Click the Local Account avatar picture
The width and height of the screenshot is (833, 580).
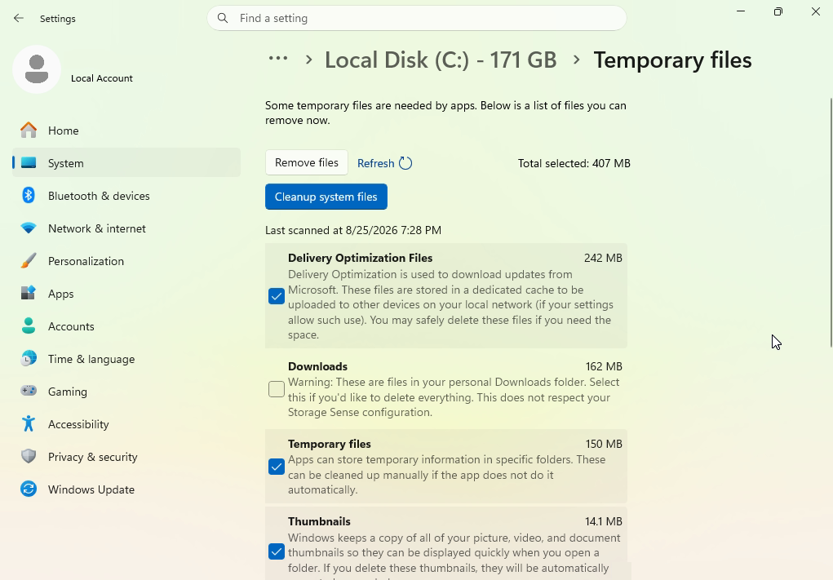tap(37, 69)
